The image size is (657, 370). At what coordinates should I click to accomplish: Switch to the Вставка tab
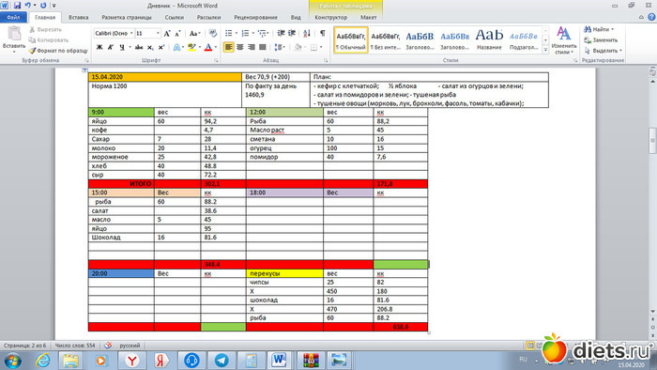click(x=78, y=18)
